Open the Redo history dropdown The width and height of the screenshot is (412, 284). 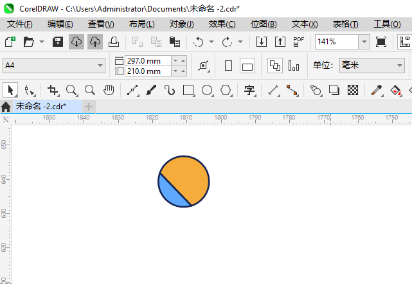point(240,42)
